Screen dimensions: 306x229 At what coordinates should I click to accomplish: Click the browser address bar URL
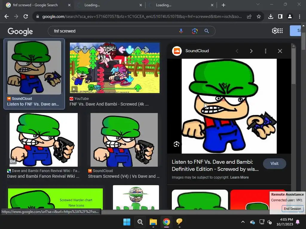click(x=142, y=17)
